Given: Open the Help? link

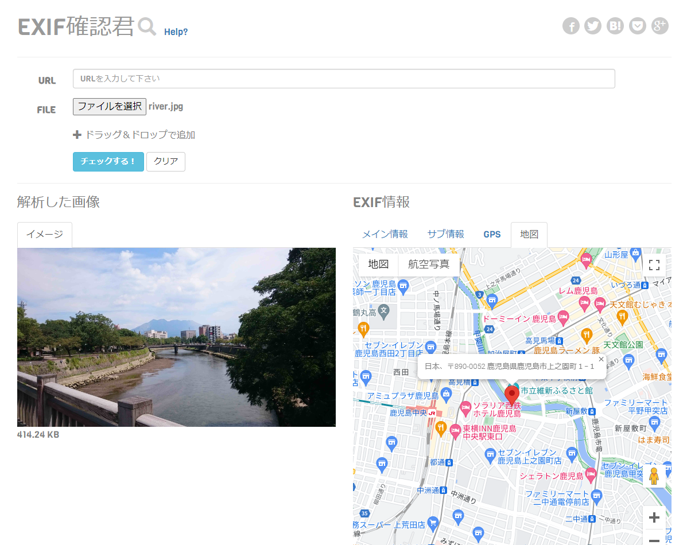Looking at the screenshot, I should tap(176, 32).
